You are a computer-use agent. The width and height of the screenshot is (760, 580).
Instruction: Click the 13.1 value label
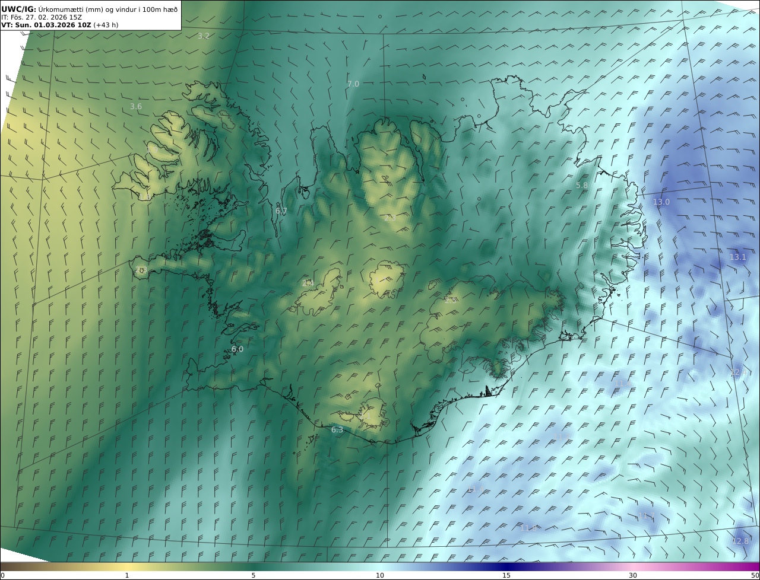coord(738,257)
